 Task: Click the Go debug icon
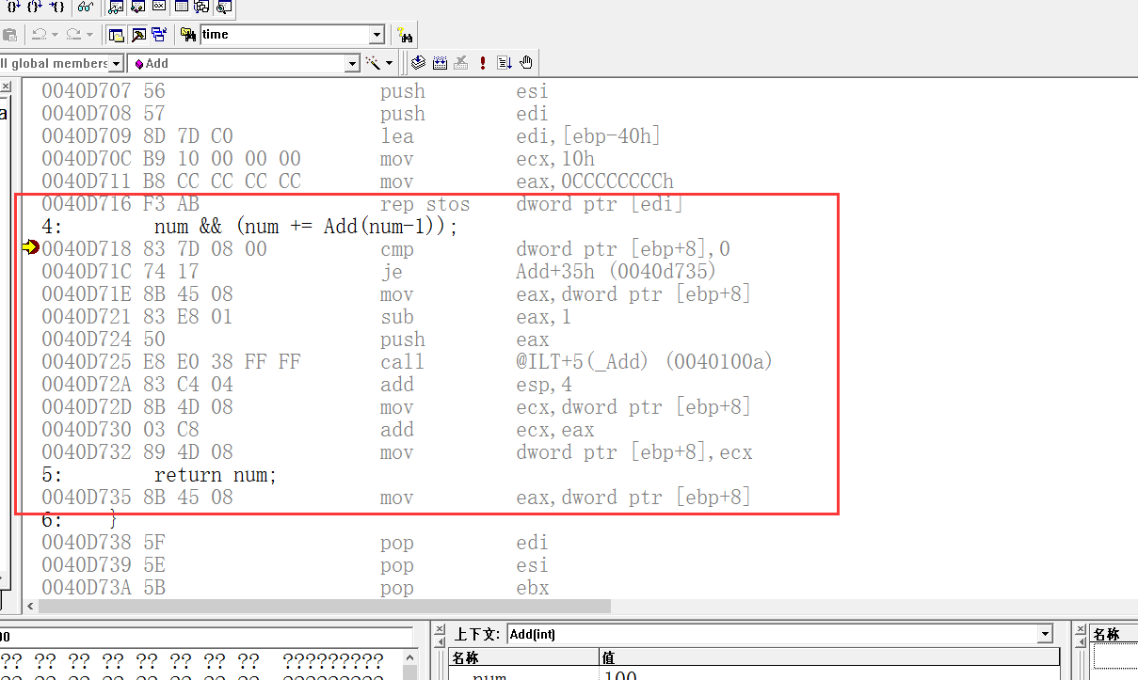(505, 63)
